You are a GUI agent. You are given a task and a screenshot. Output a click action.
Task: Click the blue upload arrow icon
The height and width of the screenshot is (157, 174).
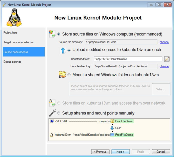(x=63, y=50)
